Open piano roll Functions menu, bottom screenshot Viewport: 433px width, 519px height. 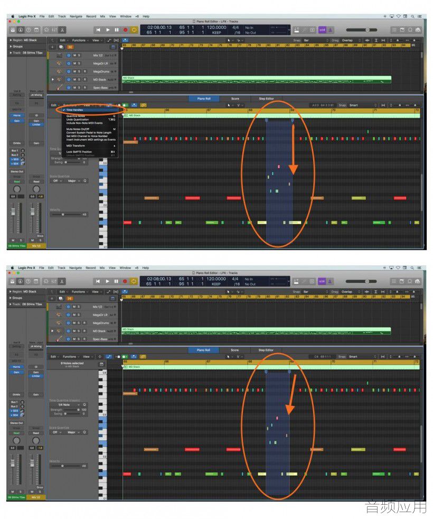[70, 357]
